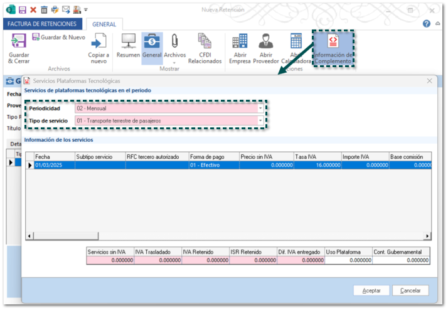The width and height of the screenshot is (448, 310).
Task: Select the Forma de pago cell
Action: pos(213,165)
